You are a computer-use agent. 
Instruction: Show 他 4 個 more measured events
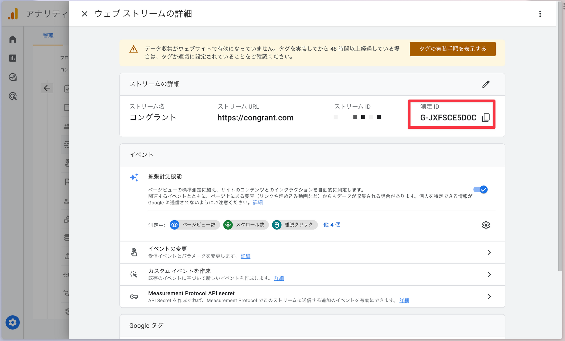(332, 225)
